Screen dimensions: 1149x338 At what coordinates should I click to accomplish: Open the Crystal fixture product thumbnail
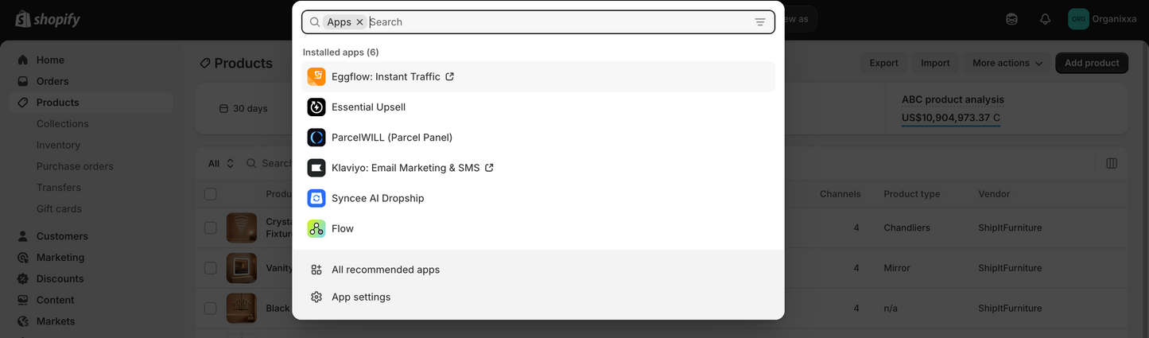pyautogui.click(x=242, y=227)
